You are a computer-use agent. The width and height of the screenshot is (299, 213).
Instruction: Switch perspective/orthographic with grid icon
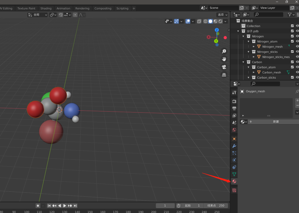(224, 75)
